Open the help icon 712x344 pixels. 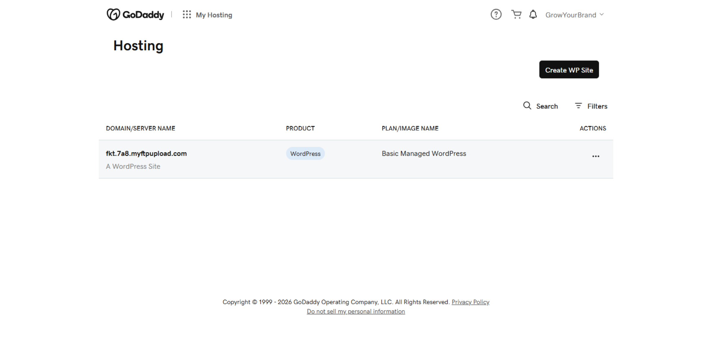tap(495, 14)
